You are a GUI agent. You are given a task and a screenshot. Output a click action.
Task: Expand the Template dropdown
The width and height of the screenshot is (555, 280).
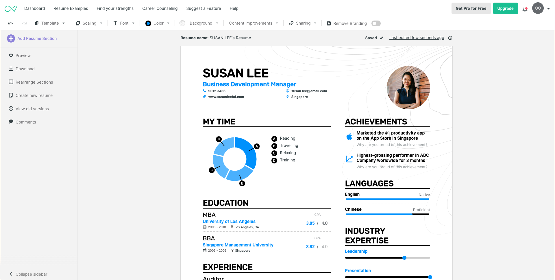point(50,23)
